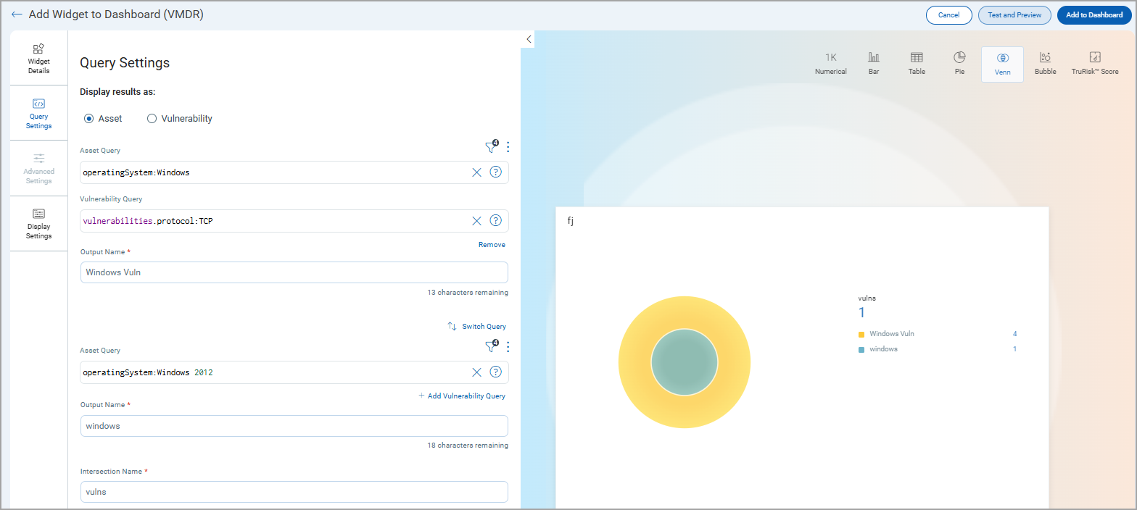Edit the Windows Vuln output name field

point(294,272)
